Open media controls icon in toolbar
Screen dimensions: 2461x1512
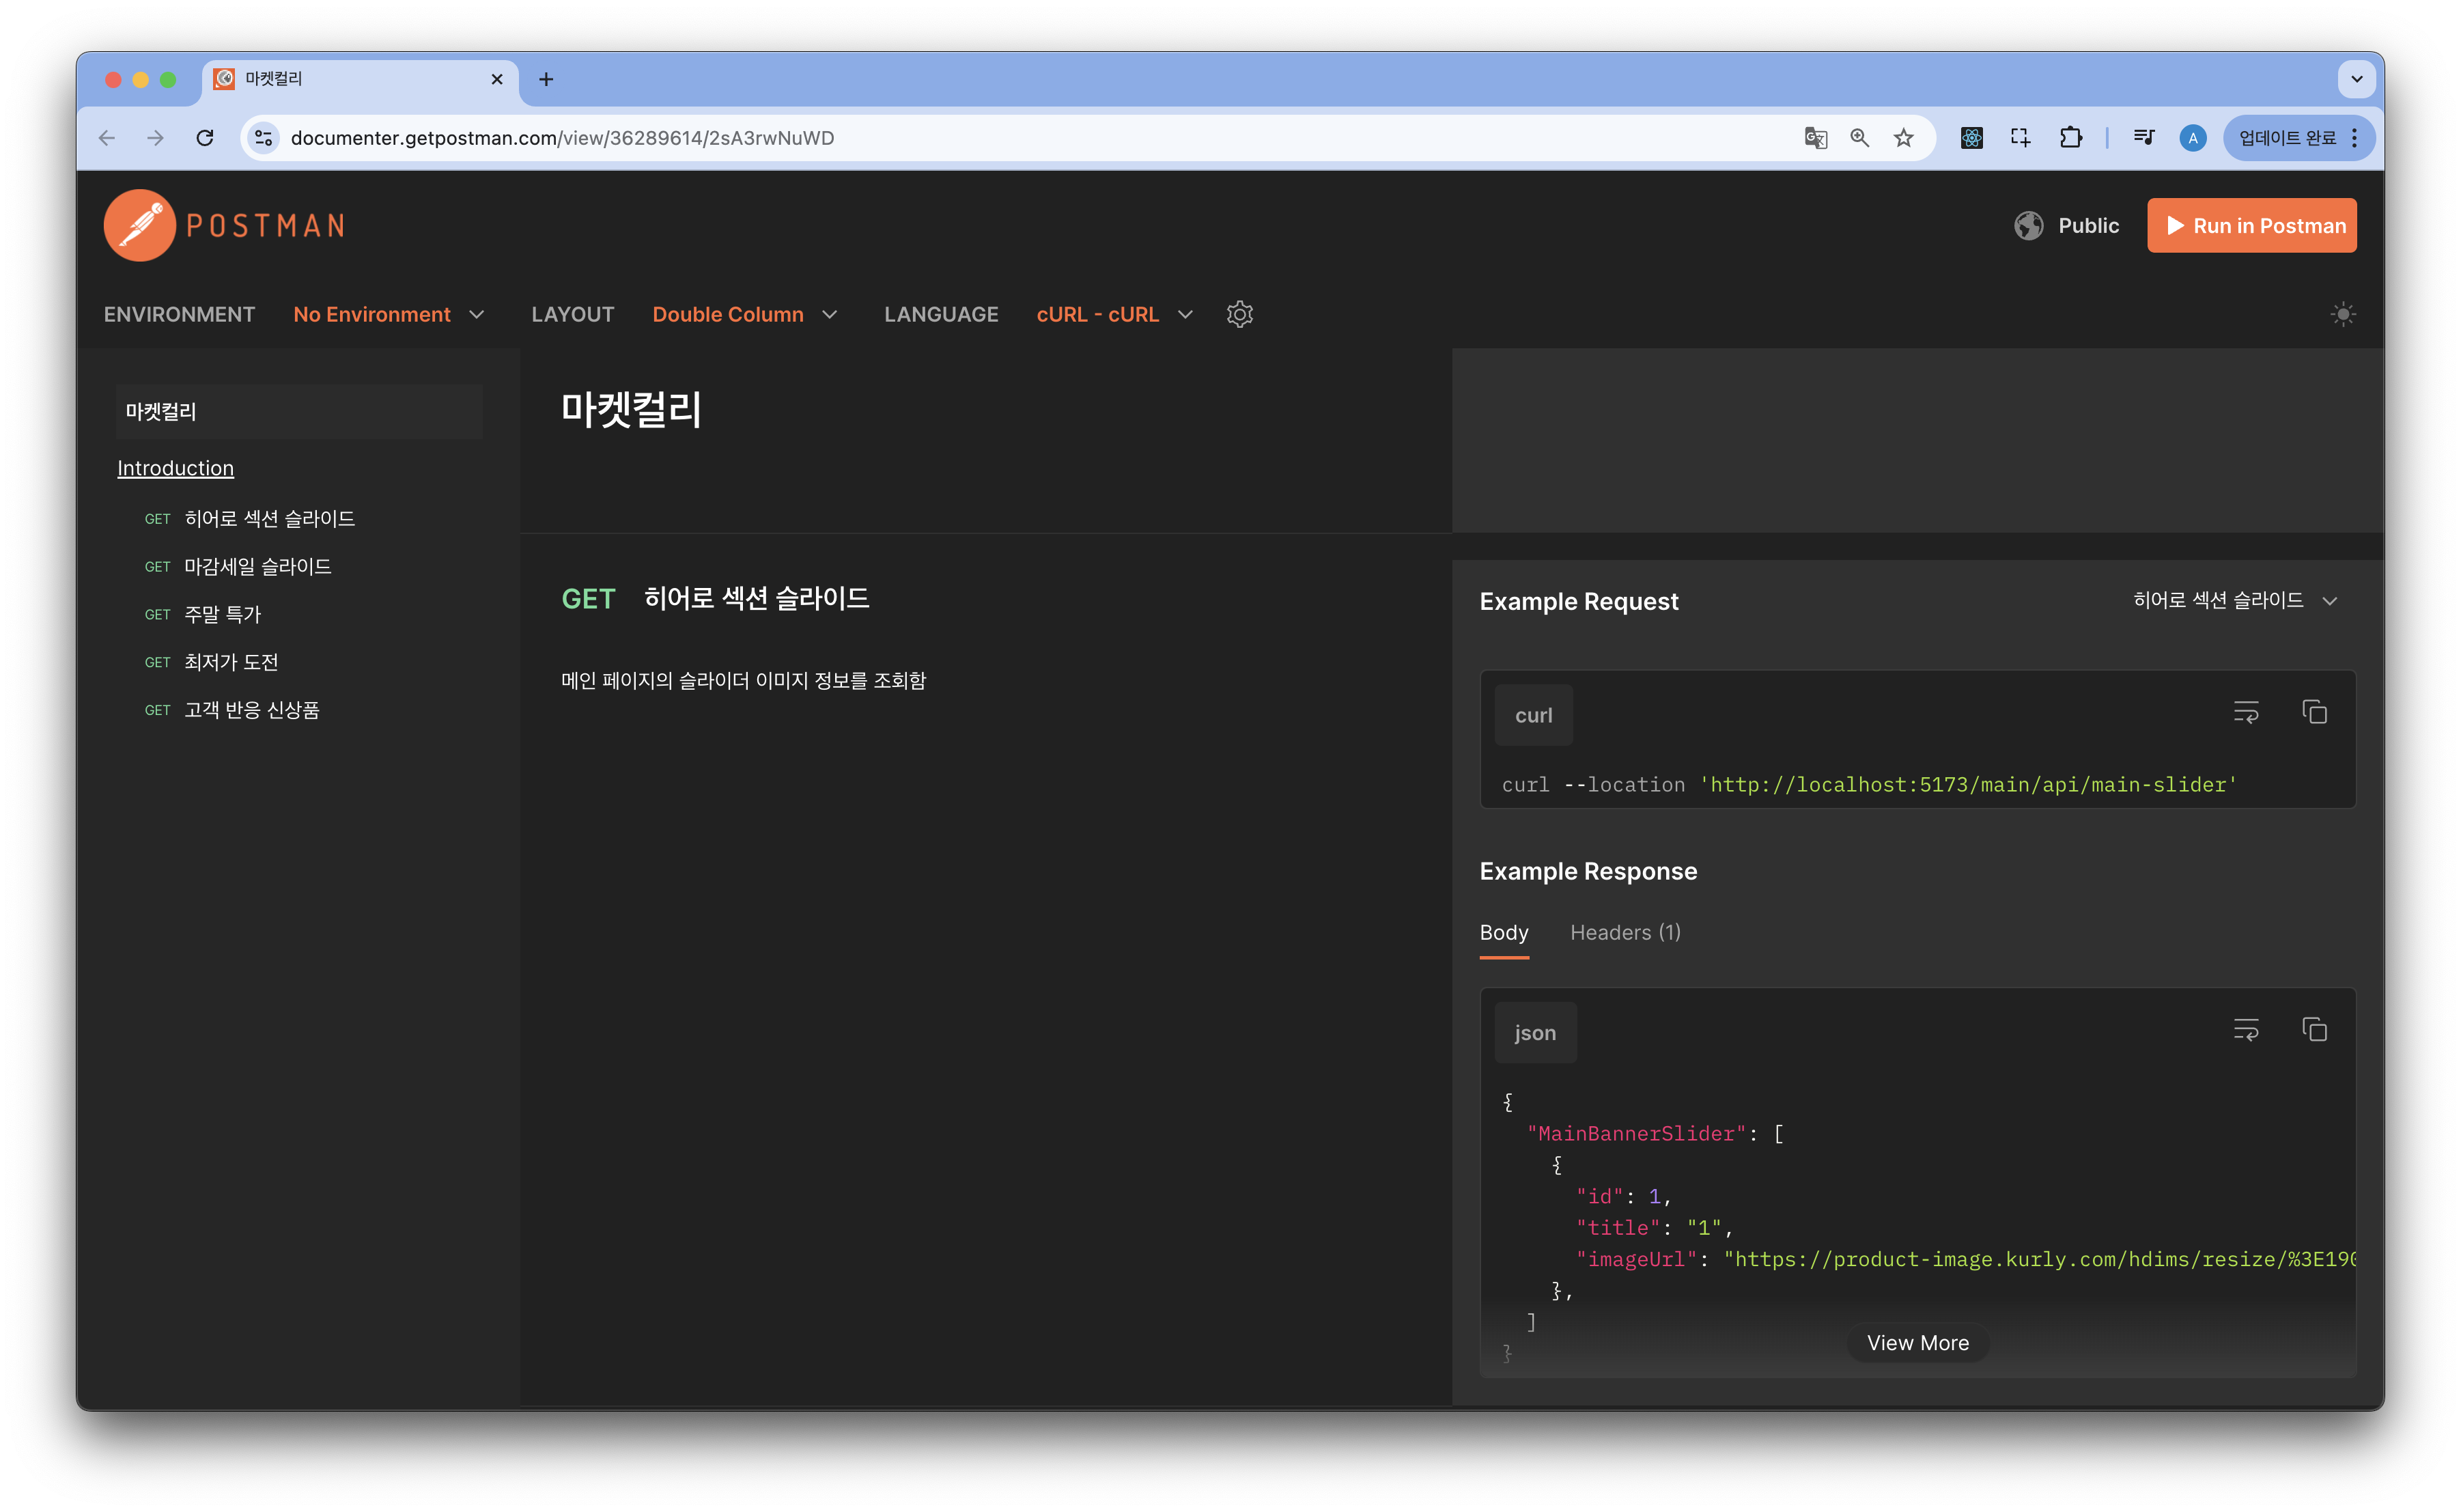pyautogui.click(x=2143, y=138)
